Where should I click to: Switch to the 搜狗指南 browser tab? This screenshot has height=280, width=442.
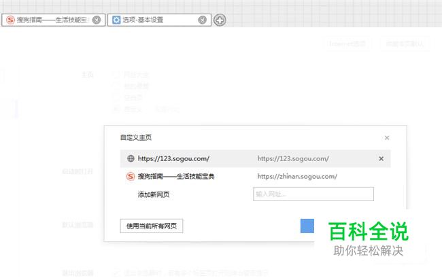tap(53, 20)
